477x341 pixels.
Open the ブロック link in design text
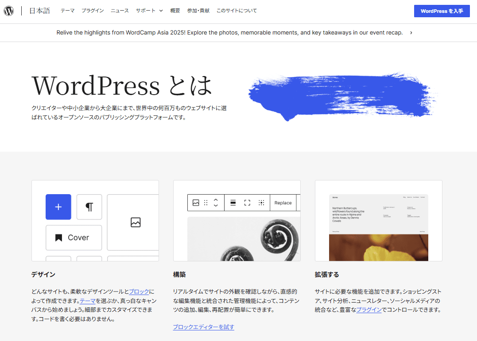point(139,292)
